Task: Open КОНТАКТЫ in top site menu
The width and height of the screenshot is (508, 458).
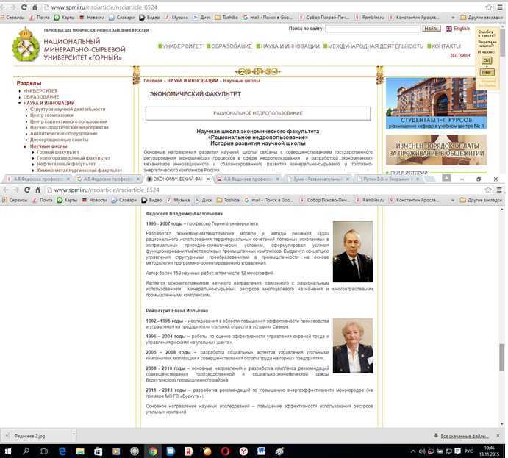Action: pyautogui.click(x=444, y=46)
